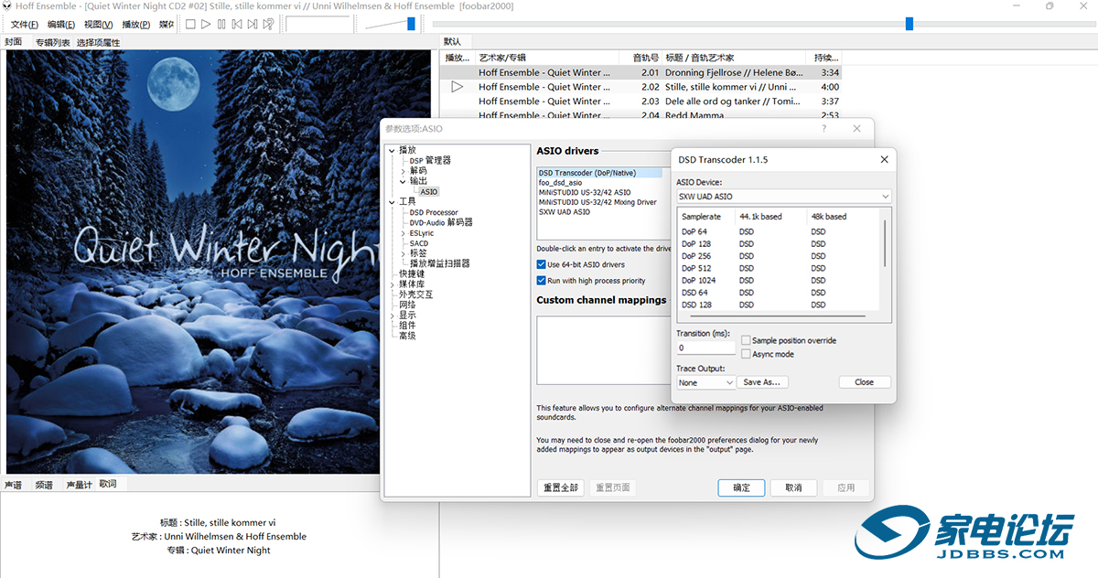Switch to the 频谱 tab
This screenshot has width=1098, height=578.
tap(44, 485)
